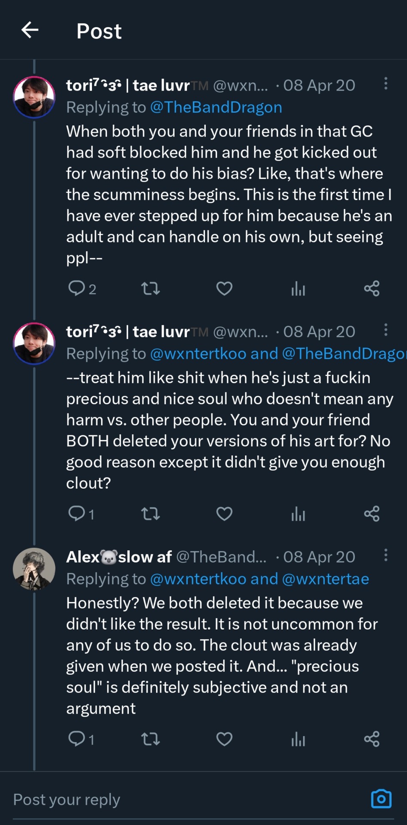Viewport: 407px width, 825px height.
Task: Open @wxntertae mention in Alex's reply
Action: coord(326,579)
